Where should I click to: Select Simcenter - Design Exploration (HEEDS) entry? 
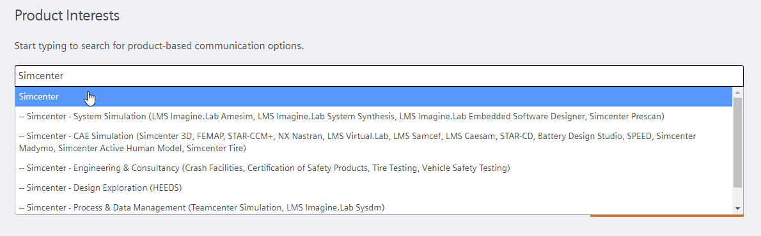pyautogui.click(x=373, y=188)
